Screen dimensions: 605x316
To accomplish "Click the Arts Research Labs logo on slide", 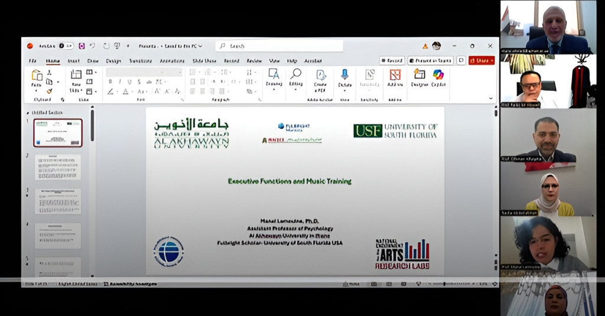I will pos(402,254).
